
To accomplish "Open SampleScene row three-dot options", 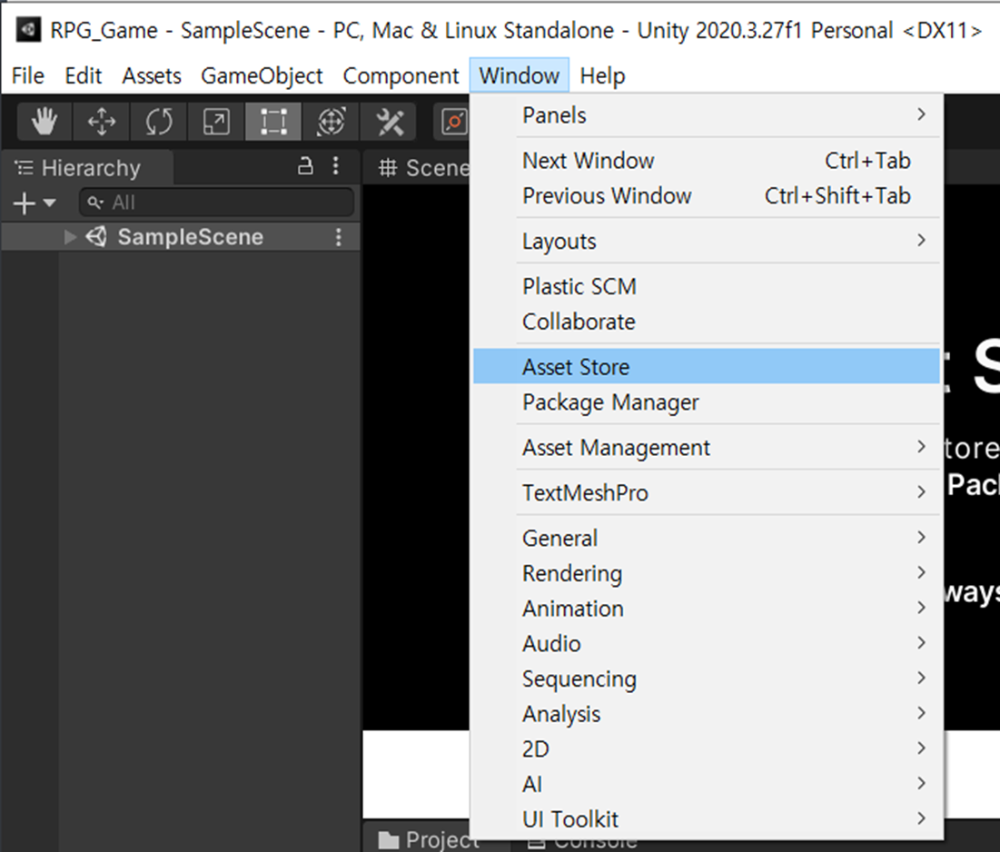I will pyautogui.click(x=339, y=237).
